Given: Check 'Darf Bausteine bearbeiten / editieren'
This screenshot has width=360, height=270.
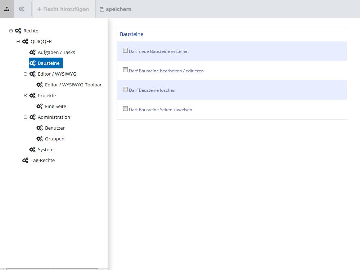Looking at the screenshot, I should pyautogui.click(x=125, y=70).
